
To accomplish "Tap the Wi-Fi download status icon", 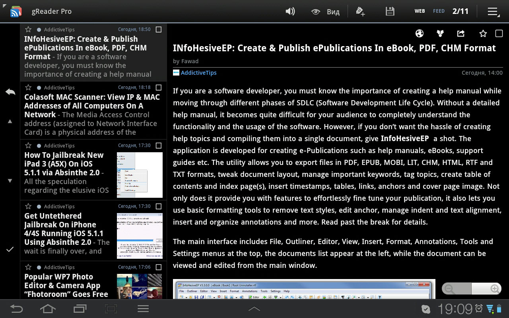I will (x=490, y=308).
